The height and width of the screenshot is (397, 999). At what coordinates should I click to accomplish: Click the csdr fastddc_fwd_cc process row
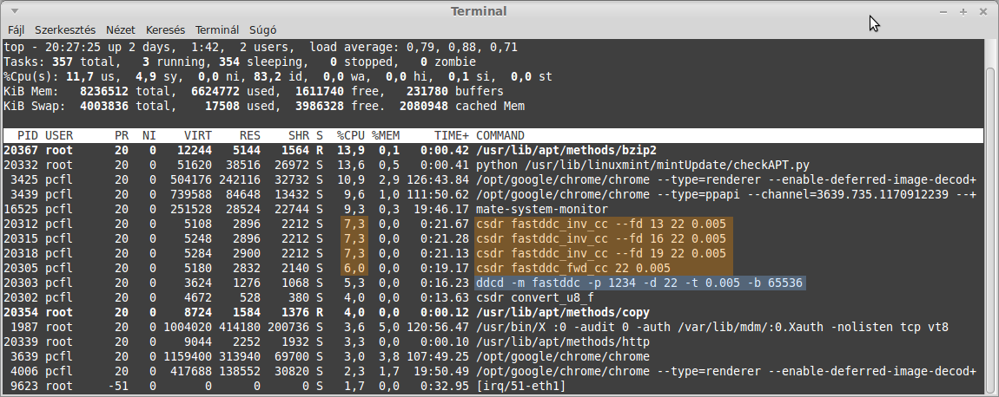tap(491, 268)
